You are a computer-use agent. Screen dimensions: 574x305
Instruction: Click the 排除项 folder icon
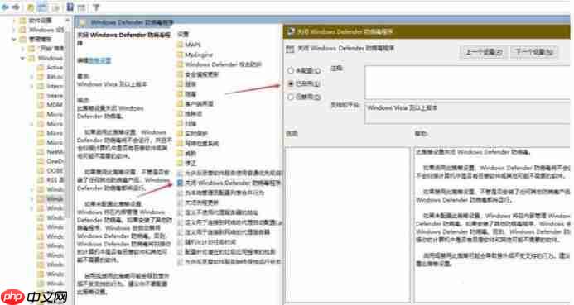click(x=180, y=113)
